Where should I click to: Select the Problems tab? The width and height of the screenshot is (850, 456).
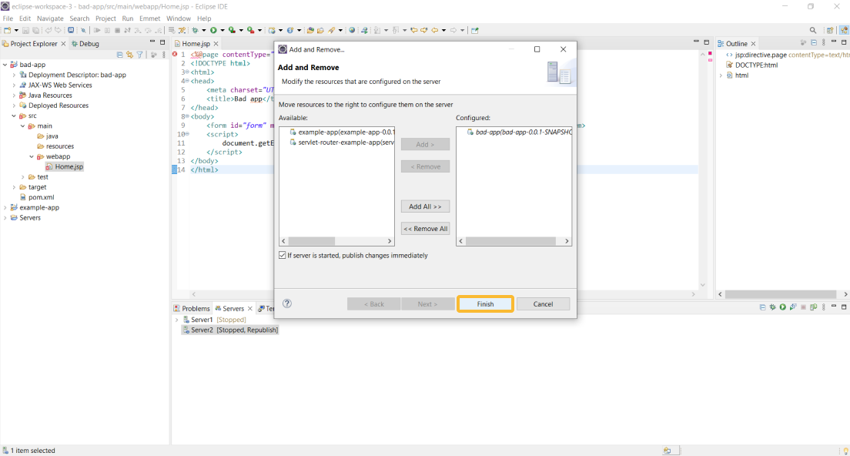[192, 309]
